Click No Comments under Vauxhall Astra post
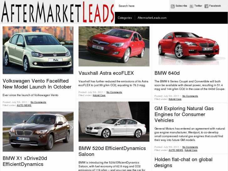Image resolution: width=228 pixels, height=171 pixels. [114, 92]
